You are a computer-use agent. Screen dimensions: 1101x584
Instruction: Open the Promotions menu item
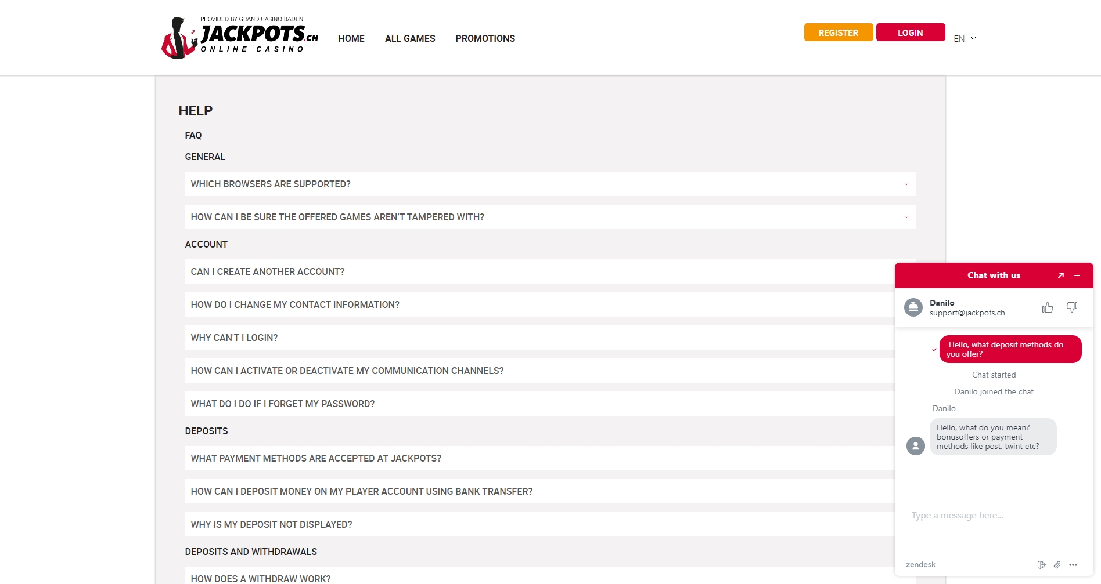coord(485,38)
